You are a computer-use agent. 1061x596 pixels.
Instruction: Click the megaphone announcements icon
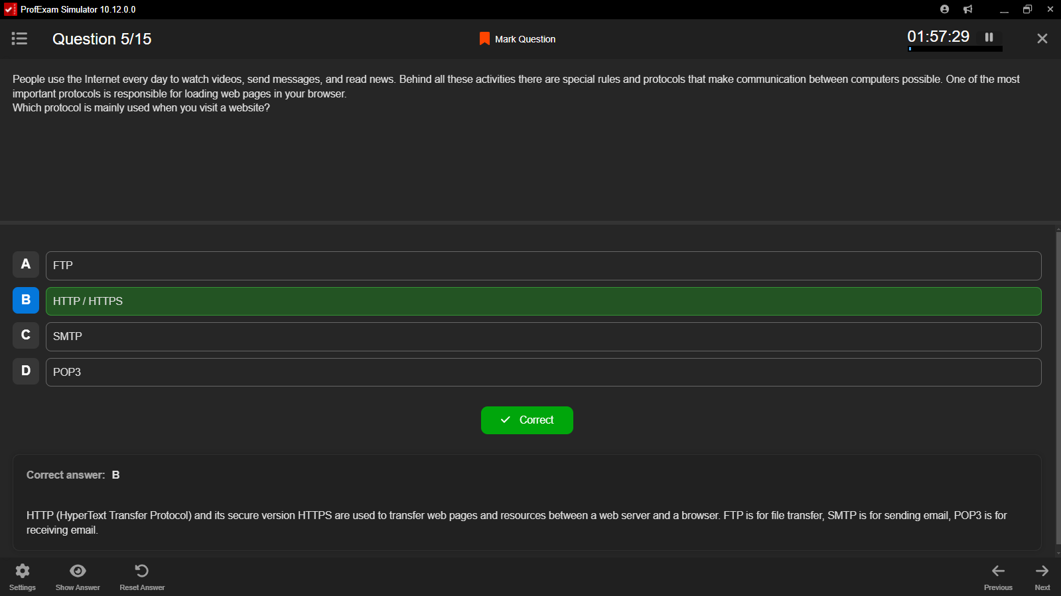pos(968,9)
